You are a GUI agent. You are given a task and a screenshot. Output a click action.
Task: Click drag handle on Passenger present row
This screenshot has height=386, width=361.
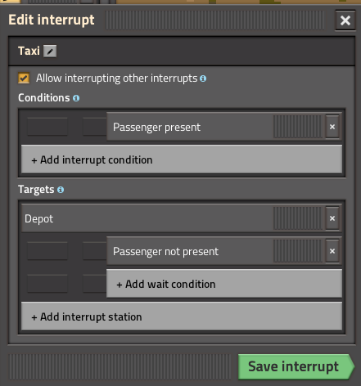[298, 127]
